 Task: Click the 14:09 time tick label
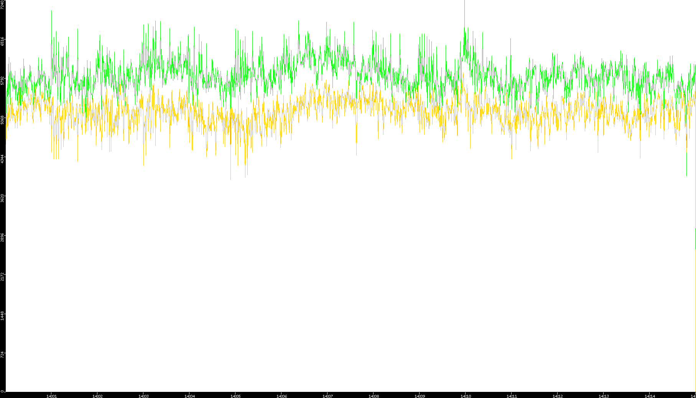420,396
